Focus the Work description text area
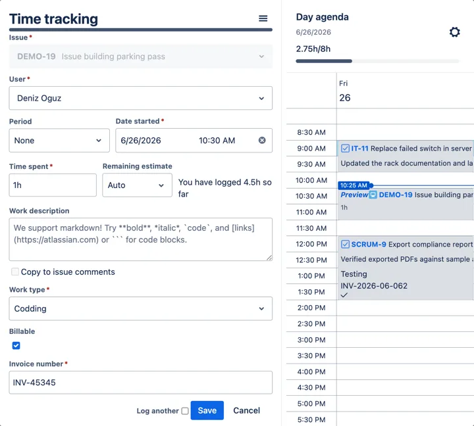Screen dimensions: 474x426 point(141,239)
